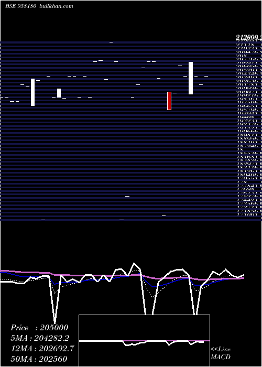Select the red candlestick on the chart

[169, 101]
